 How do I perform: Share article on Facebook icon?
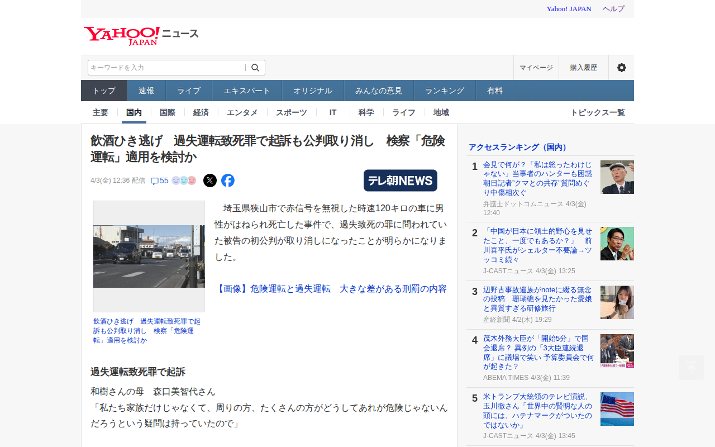(228, 180)
